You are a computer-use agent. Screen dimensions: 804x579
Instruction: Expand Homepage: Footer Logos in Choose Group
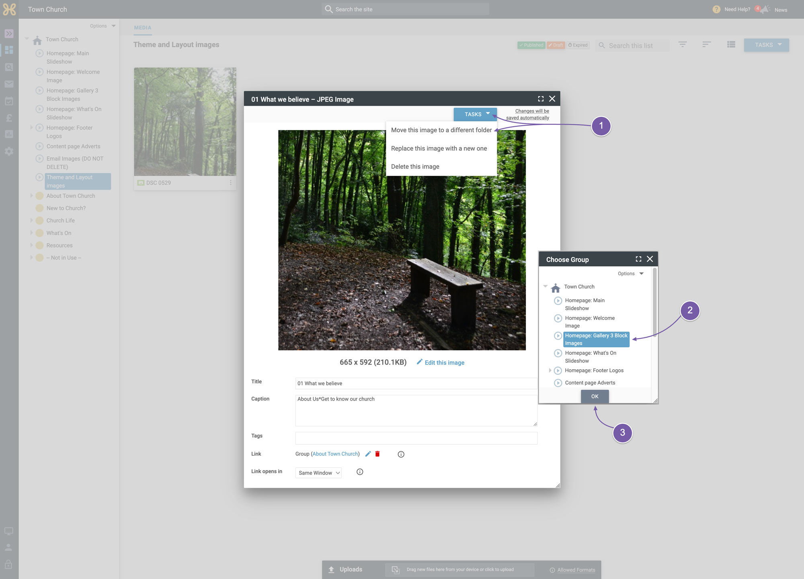pyautogui.click(x=550, y=370)
